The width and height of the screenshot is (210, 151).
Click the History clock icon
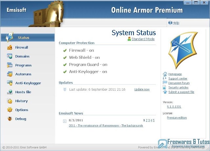click(10, 101)
